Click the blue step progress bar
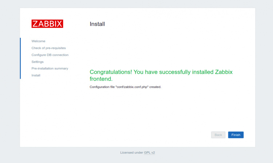 20,58
